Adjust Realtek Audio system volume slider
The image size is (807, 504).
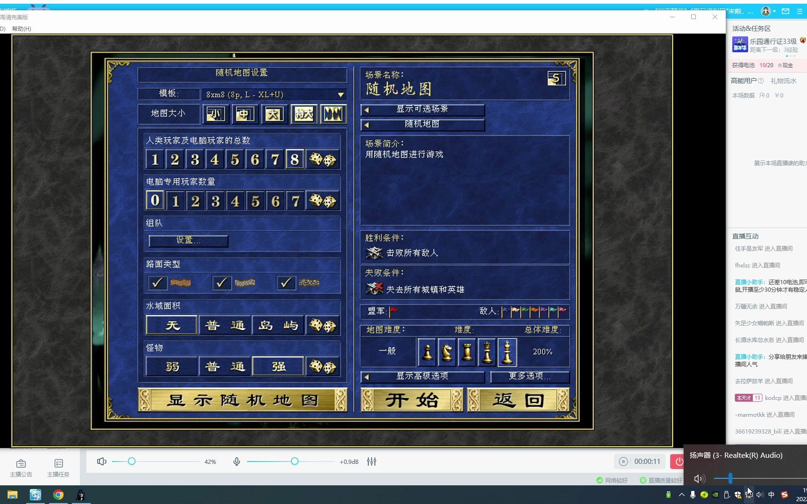[x=730, y=479]
